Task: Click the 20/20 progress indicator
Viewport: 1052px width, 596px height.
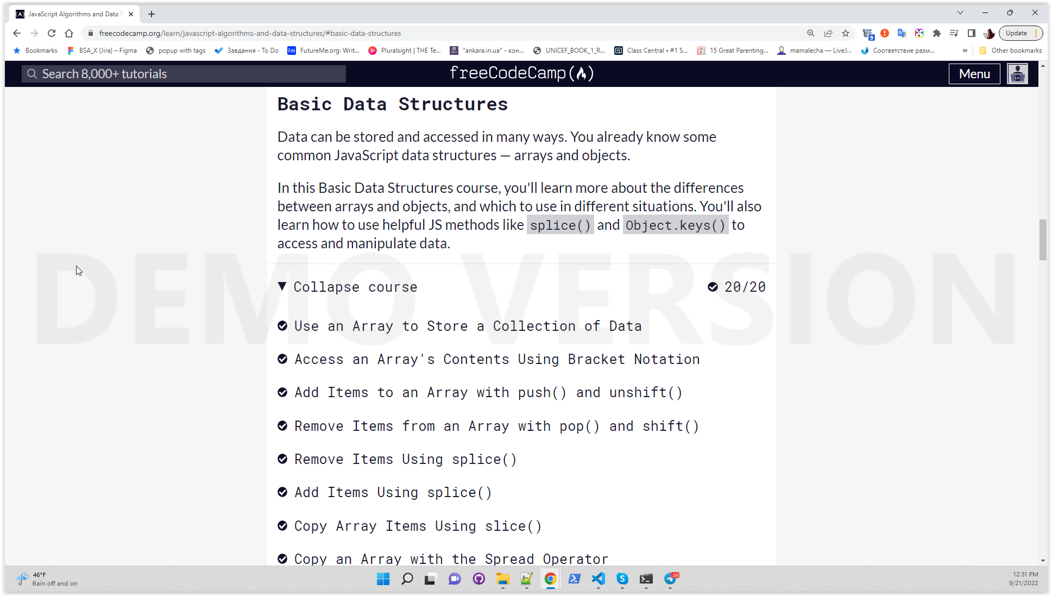Action: coord(736,287)
